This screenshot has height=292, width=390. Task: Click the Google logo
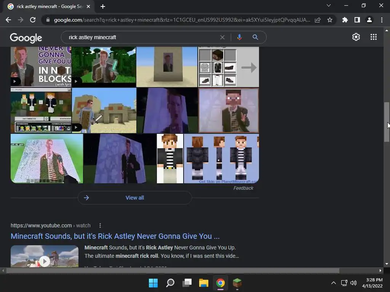click(26, 38)
